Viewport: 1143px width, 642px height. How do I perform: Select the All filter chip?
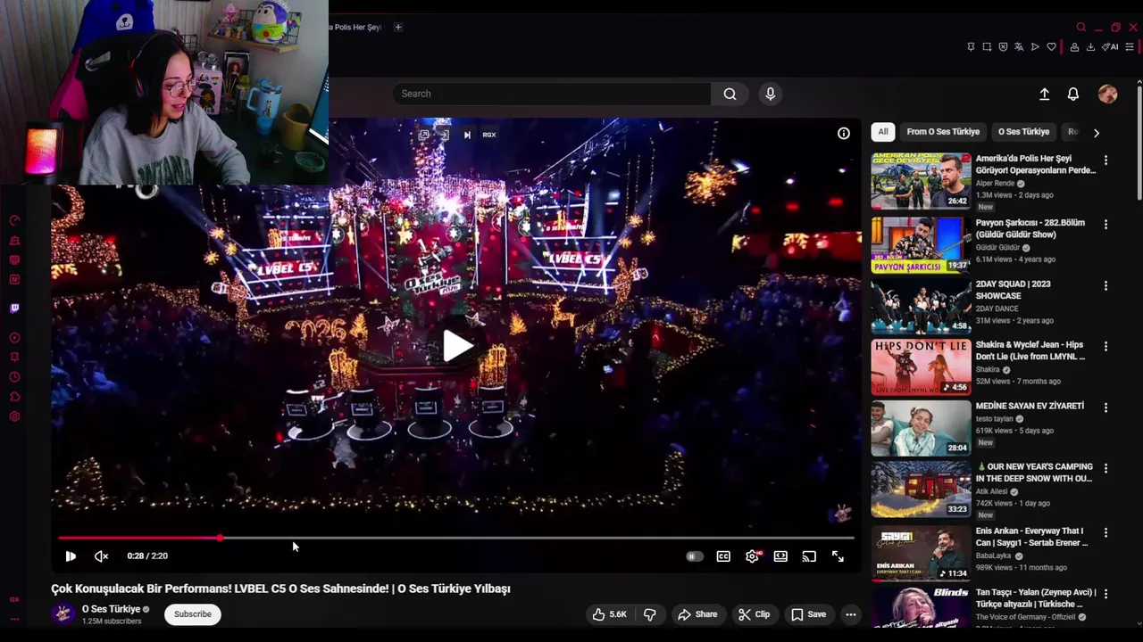[882, 132]
